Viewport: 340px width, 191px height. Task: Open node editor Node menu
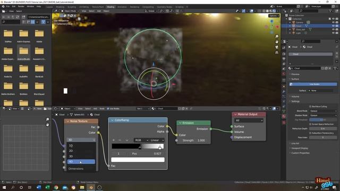coord(102,108)
